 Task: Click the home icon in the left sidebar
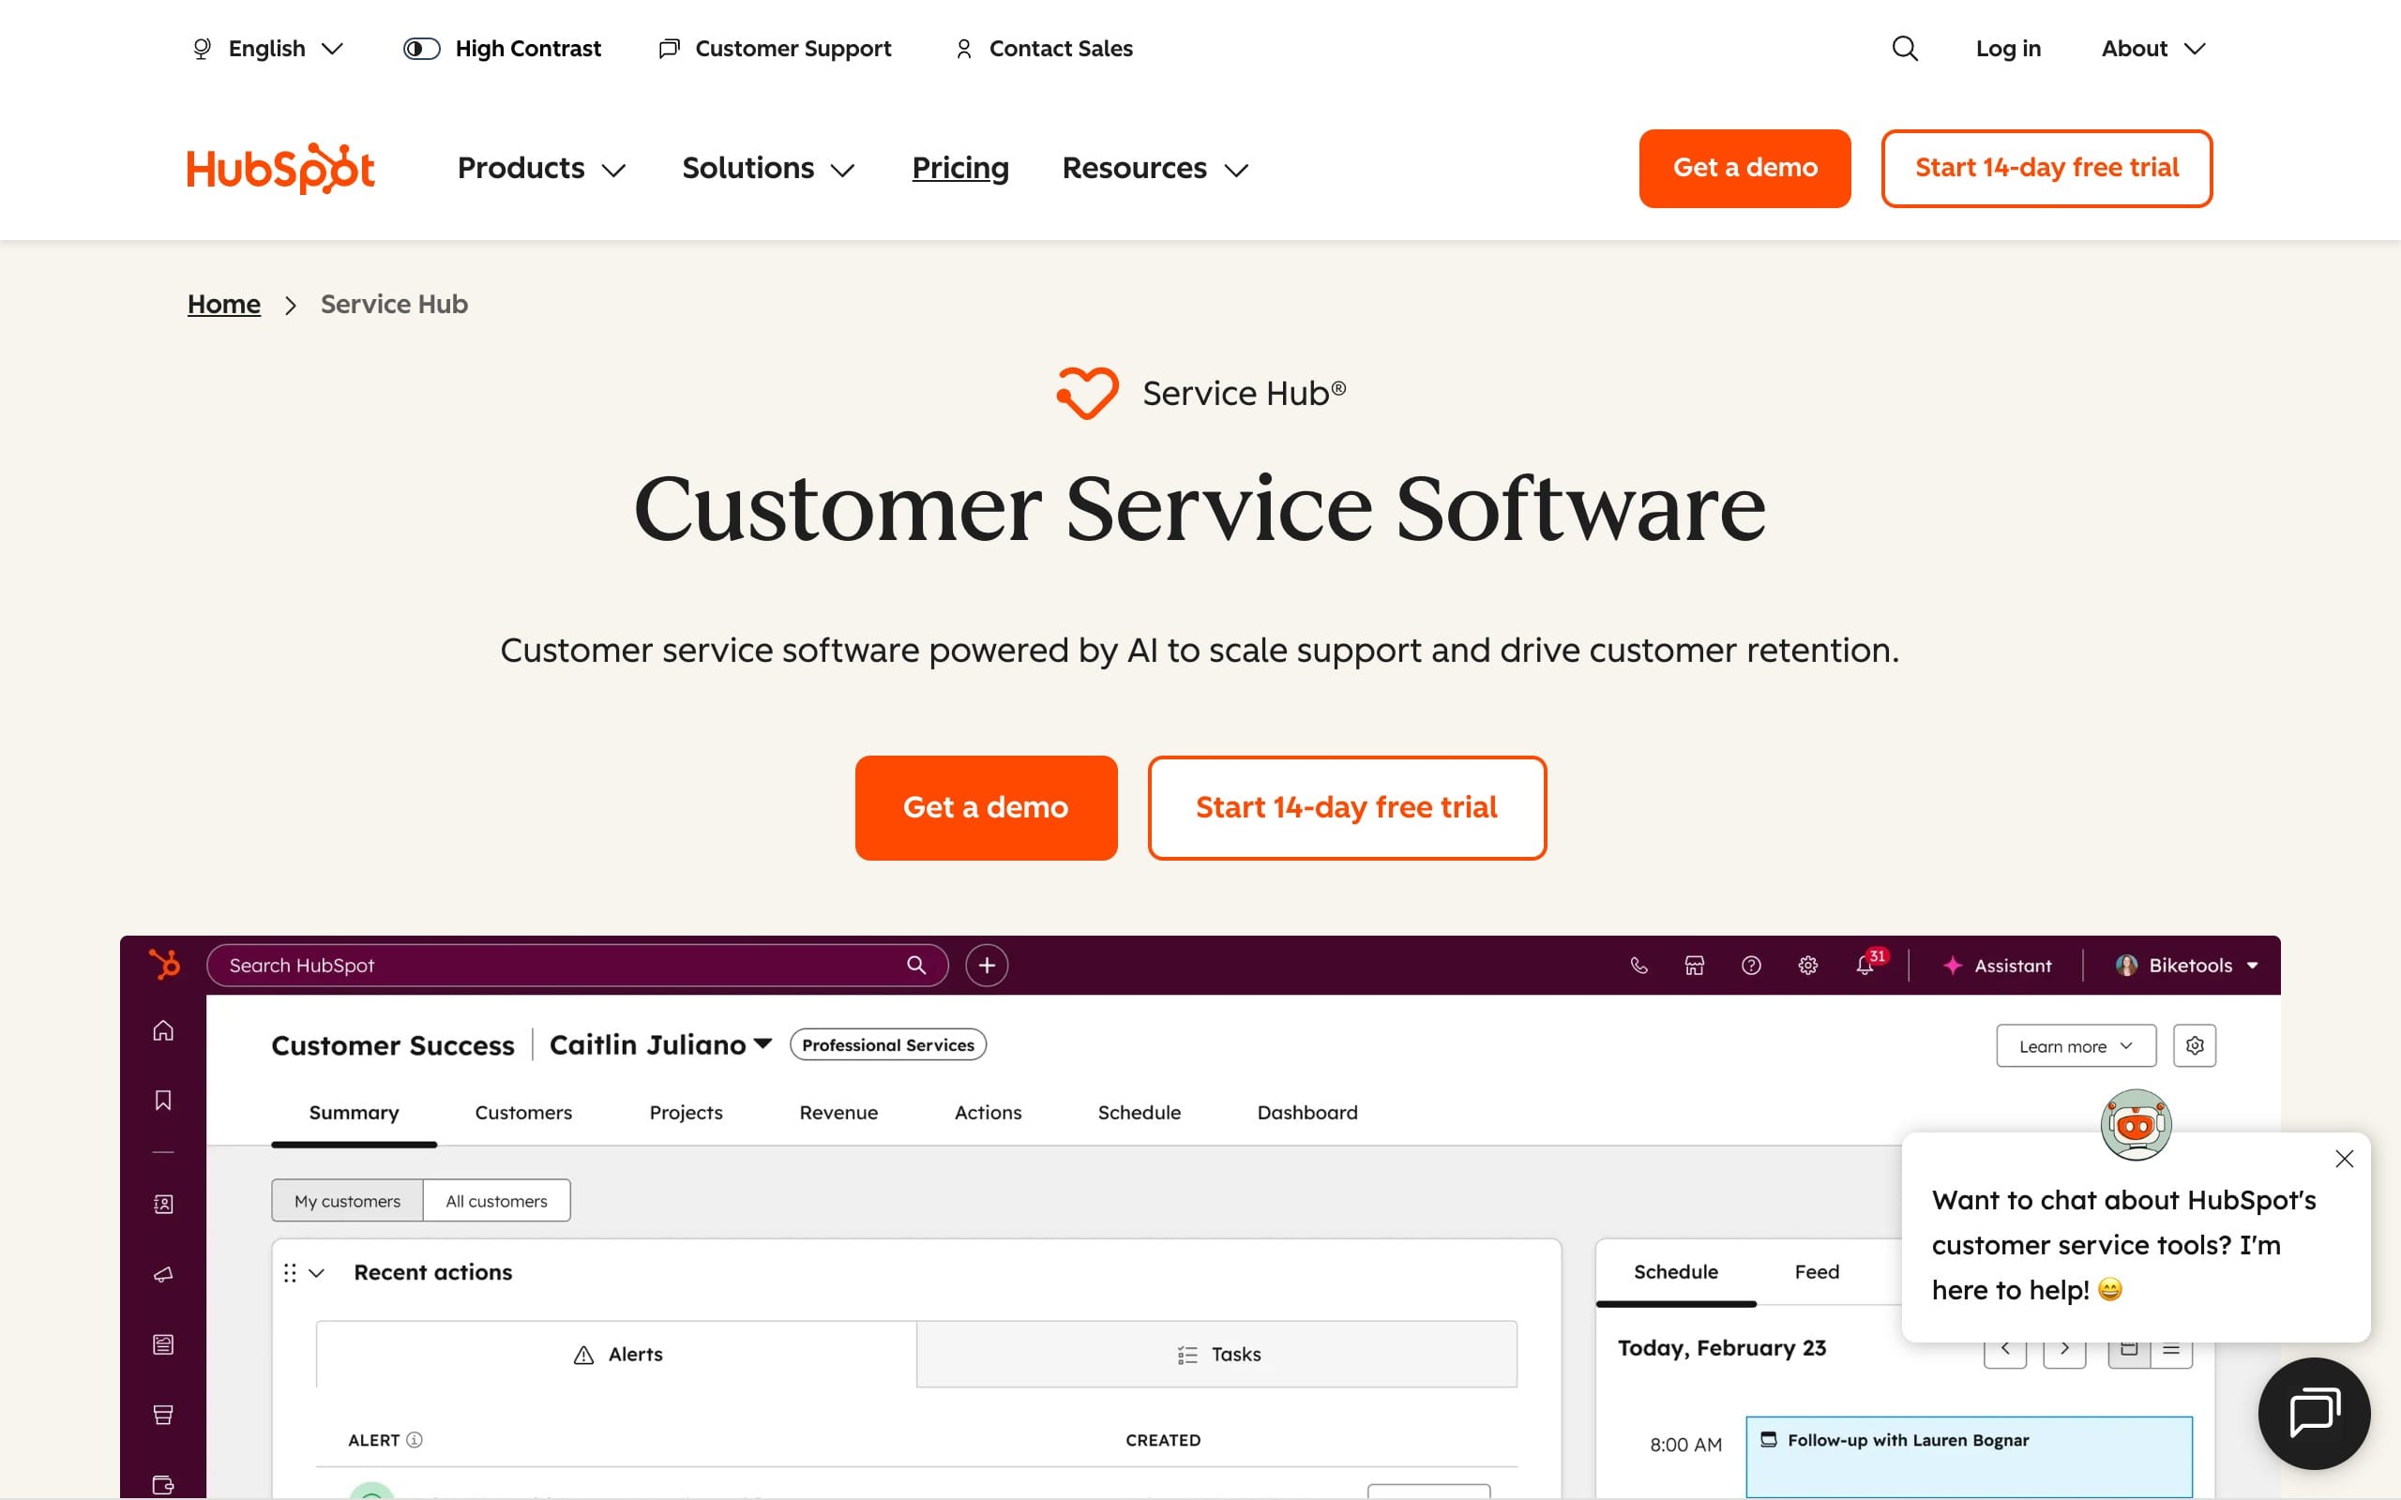(164, 1030)
